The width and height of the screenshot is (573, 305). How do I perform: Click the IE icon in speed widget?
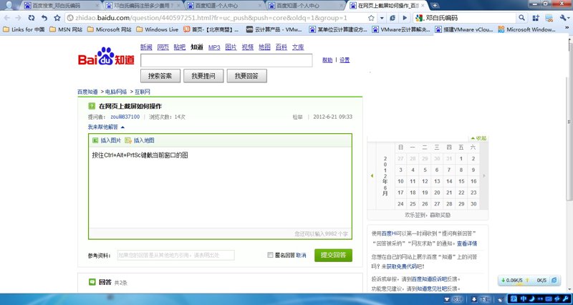click(x=554, y=280)
